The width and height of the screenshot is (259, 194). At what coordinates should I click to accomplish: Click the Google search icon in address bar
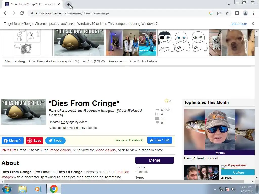coord(211,13)
